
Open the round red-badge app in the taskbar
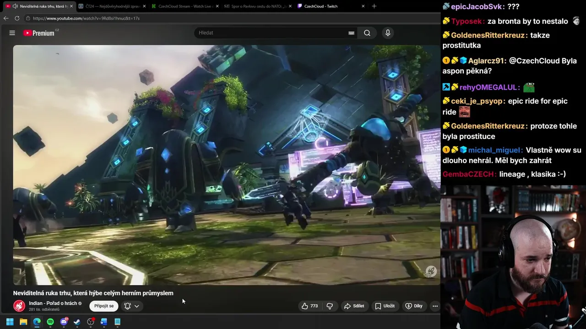91,322
